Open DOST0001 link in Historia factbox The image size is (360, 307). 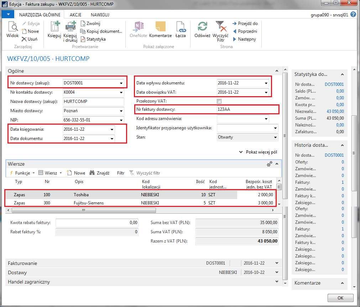point(334,155)
